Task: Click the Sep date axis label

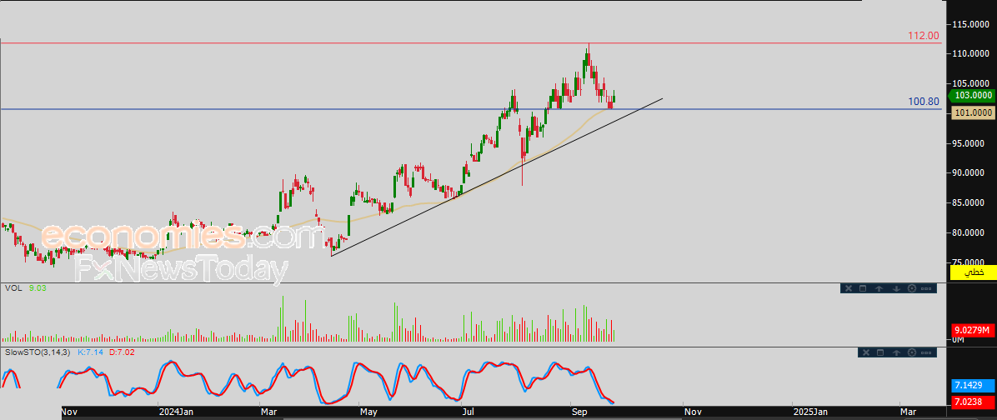Action: [579, 412]
